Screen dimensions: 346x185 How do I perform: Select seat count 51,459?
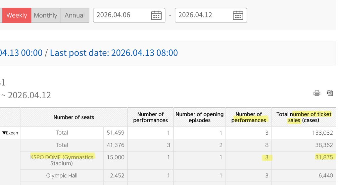116,133
